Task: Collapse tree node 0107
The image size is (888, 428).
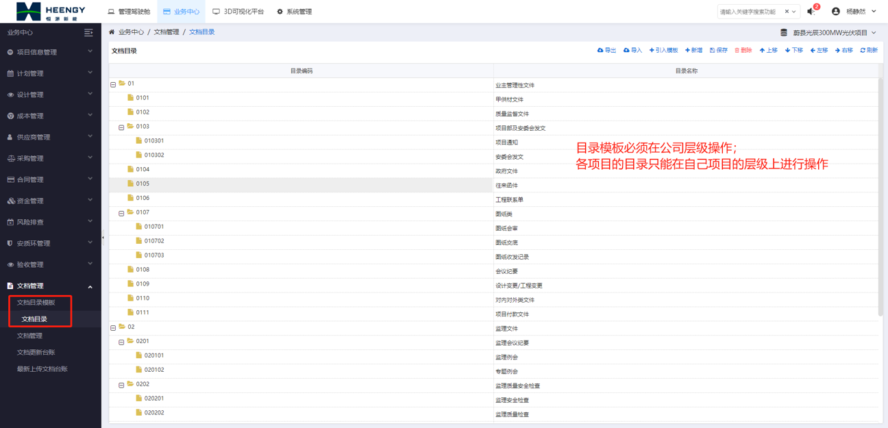Action: pyautogui.click(x=121, y=214)
